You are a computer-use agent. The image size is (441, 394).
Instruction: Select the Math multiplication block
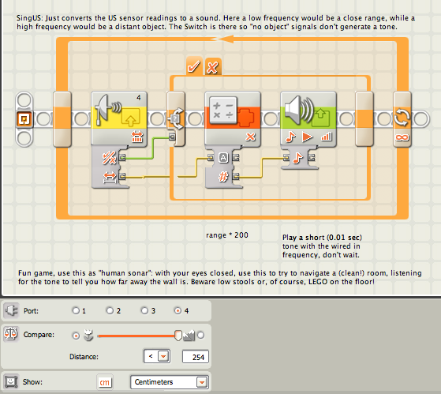pos(233,118)
